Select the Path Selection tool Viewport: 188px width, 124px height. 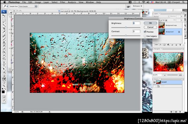pyautogui.click(x=4, y=69)
